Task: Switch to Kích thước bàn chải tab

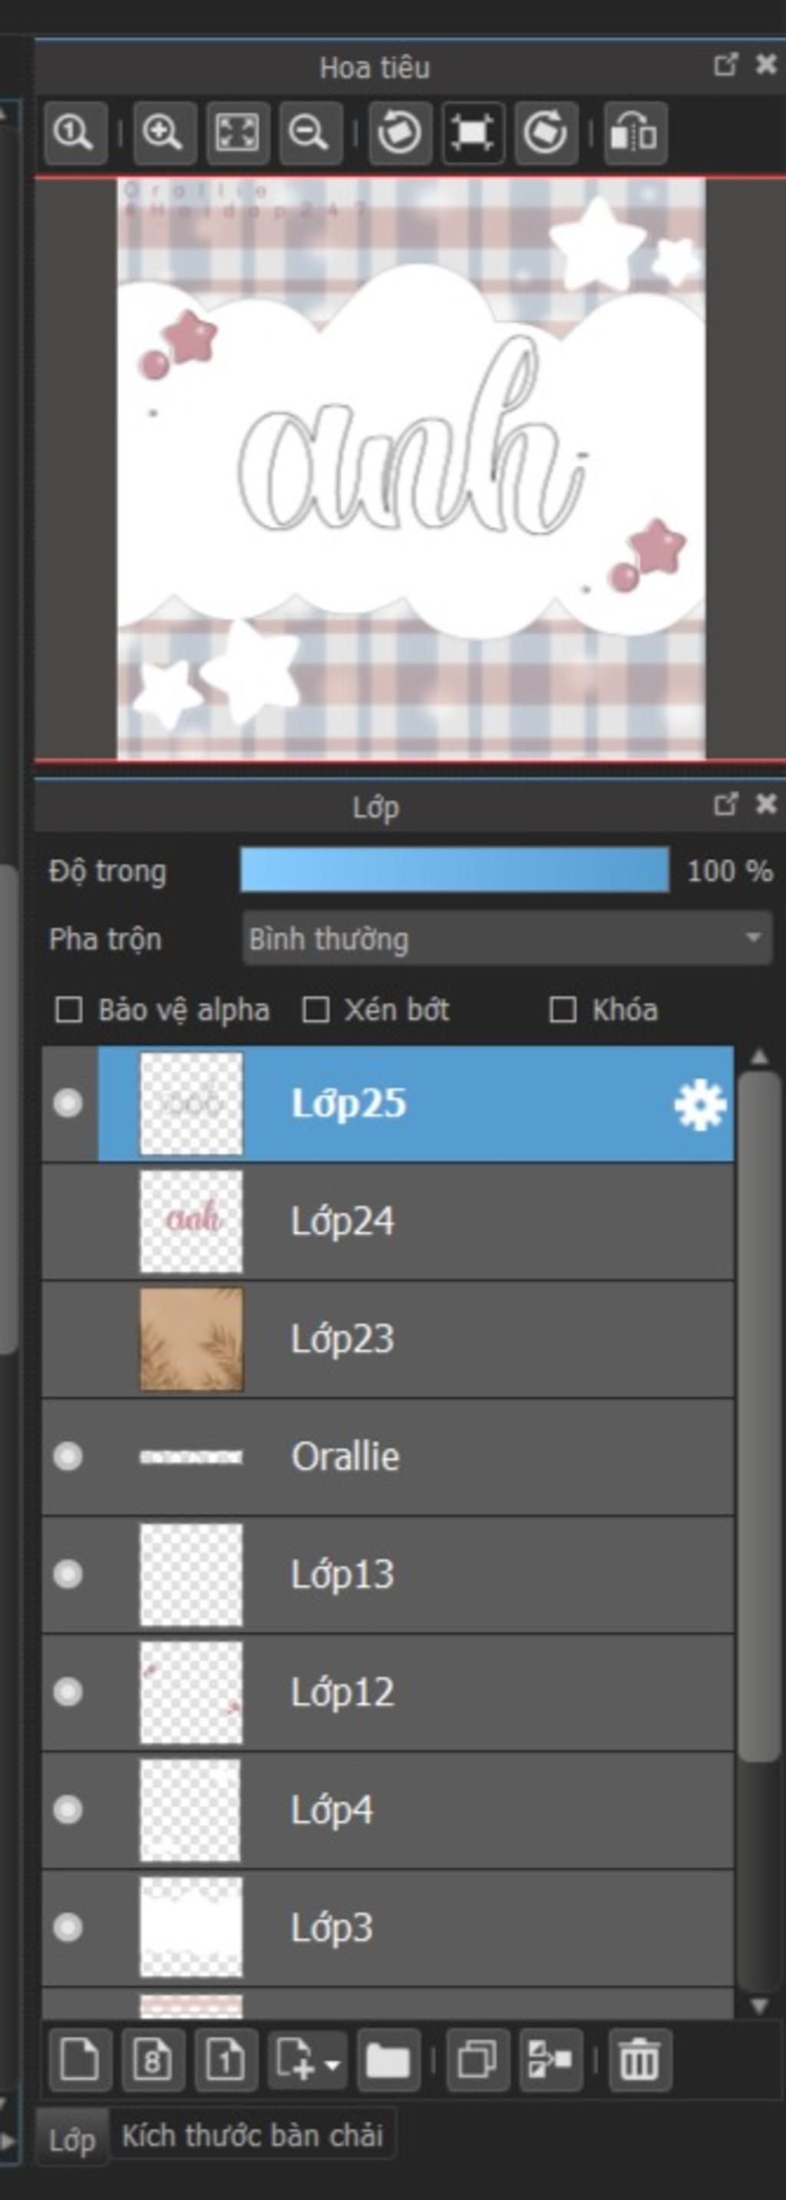Action: pos(253,2135)
